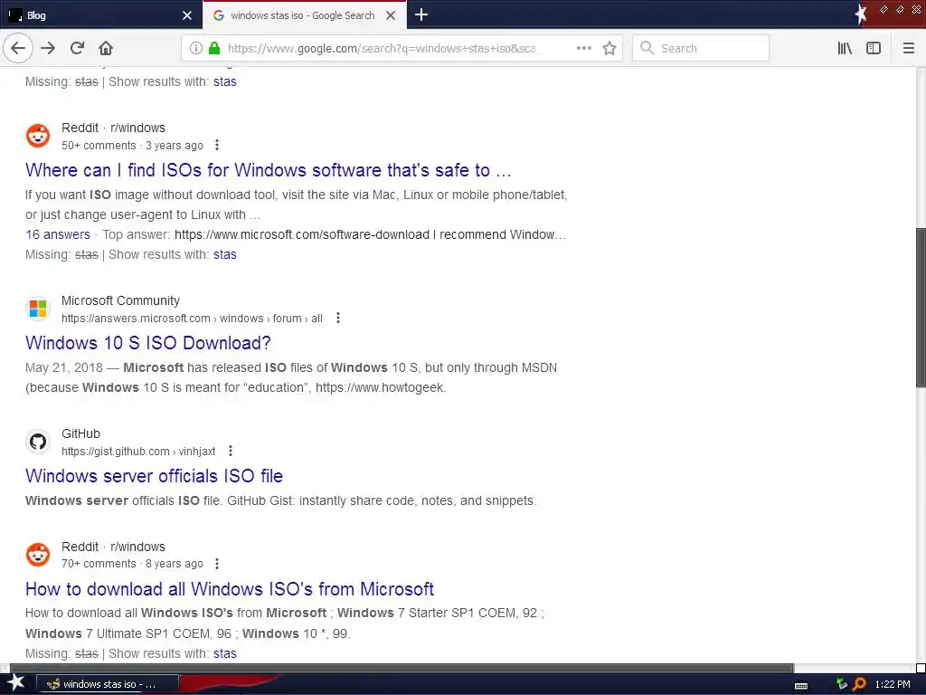Screen dimensions: 926x695
Task: Click the 1:22 PM clock
Action: pos(893,684)
